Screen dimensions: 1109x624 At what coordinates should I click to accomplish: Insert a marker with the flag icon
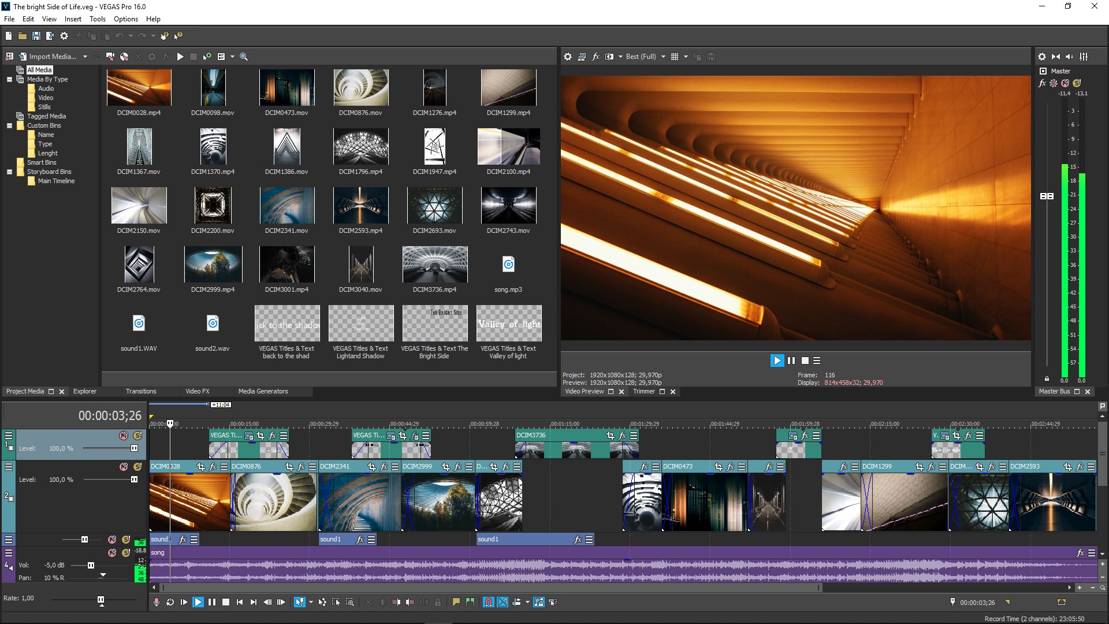456,602
